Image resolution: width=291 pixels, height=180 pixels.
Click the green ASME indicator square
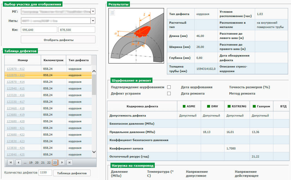(x=184, y=106)
